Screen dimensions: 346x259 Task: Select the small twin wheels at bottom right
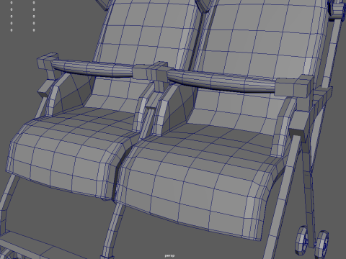[x=312, y=242]
